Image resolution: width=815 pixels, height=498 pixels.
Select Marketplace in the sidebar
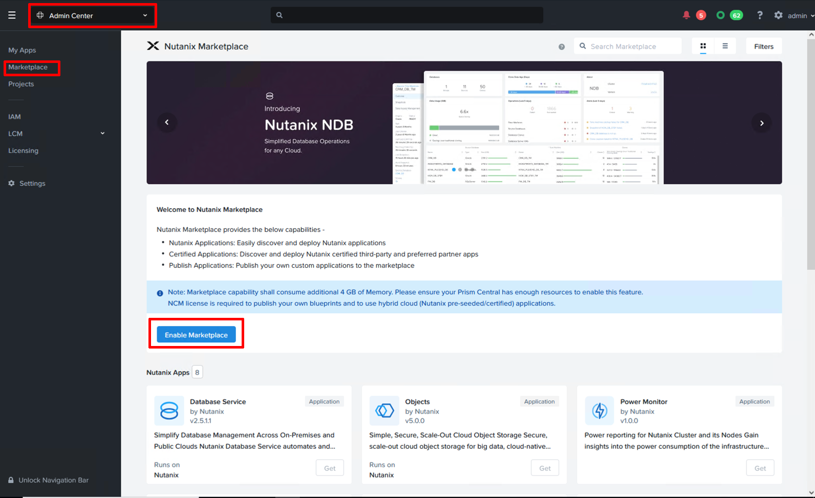pyautogui.click(x=28, y=67)
